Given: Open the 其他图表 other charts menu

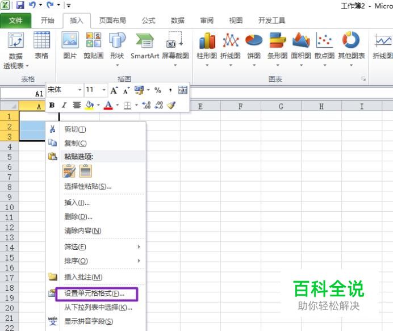Looking at the screenshot, I should coord(351,49).
